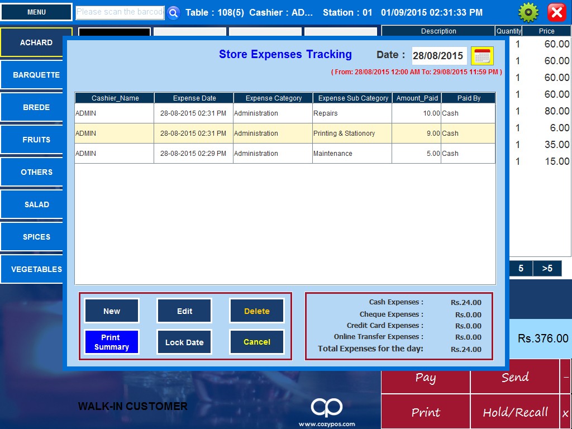The image size is (572, 429).
Task: Click the barcode search magnifier icon
Action: pos(173,12)
